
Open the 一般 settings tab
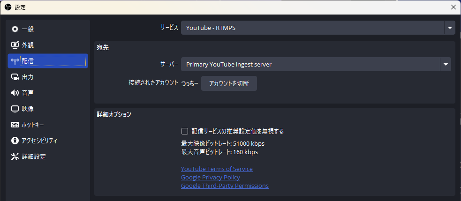48,29
